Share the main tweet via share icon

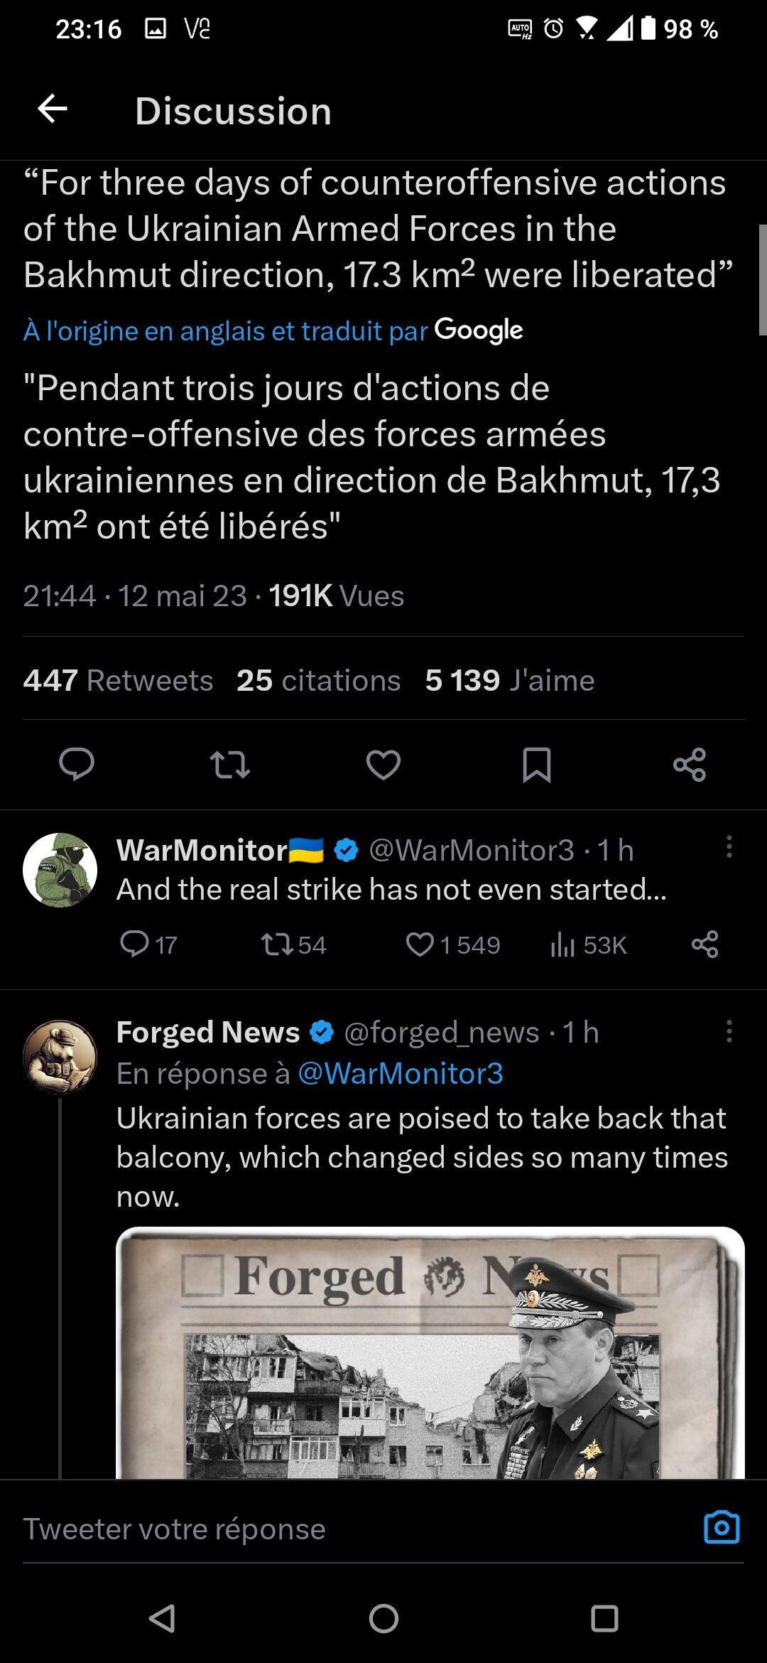(x=690, y=765)
